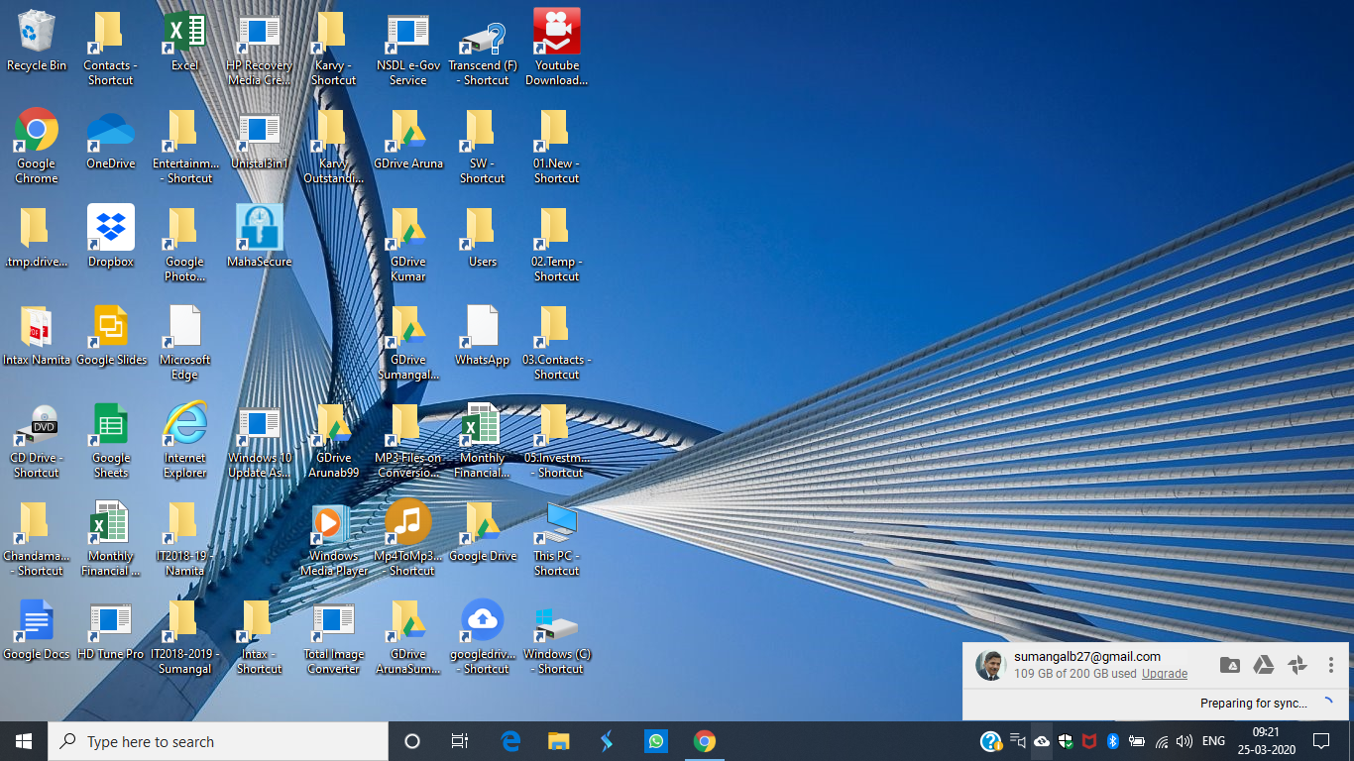Visit Google Drive on the web icon

tap(1264, 665)
